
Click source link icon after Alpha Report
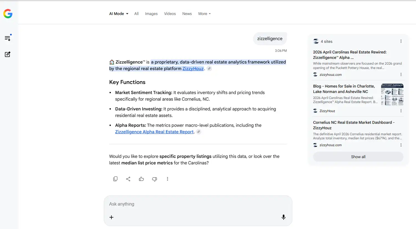click(199, 132)
